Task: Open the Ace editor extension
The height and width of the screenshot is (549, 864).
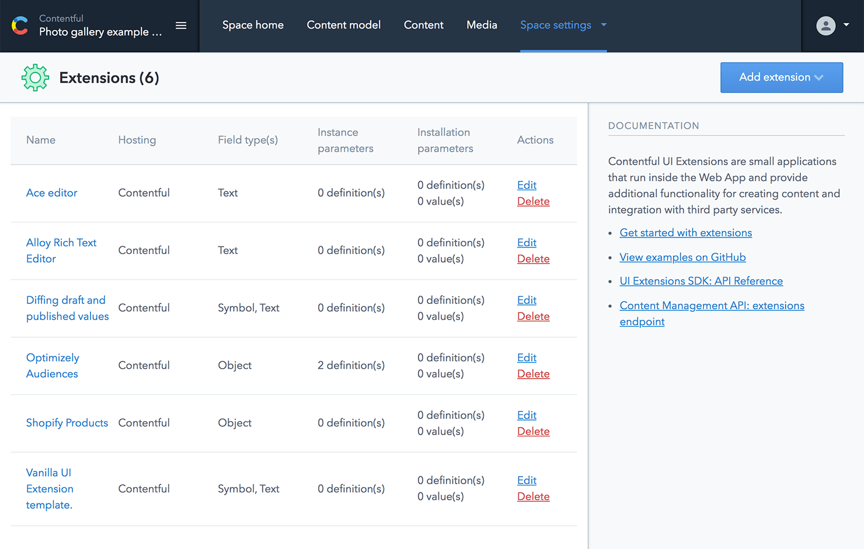Action: point(51,193)
